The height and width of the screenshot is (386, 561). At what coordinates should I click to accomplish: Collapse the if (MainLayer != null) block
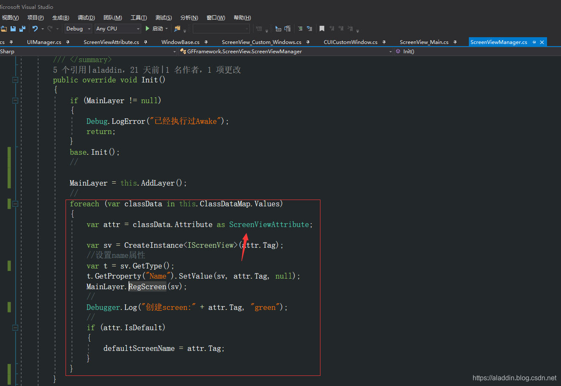click(x=15, y=101)
